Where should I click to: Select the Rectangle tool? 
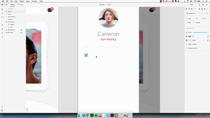2,13
